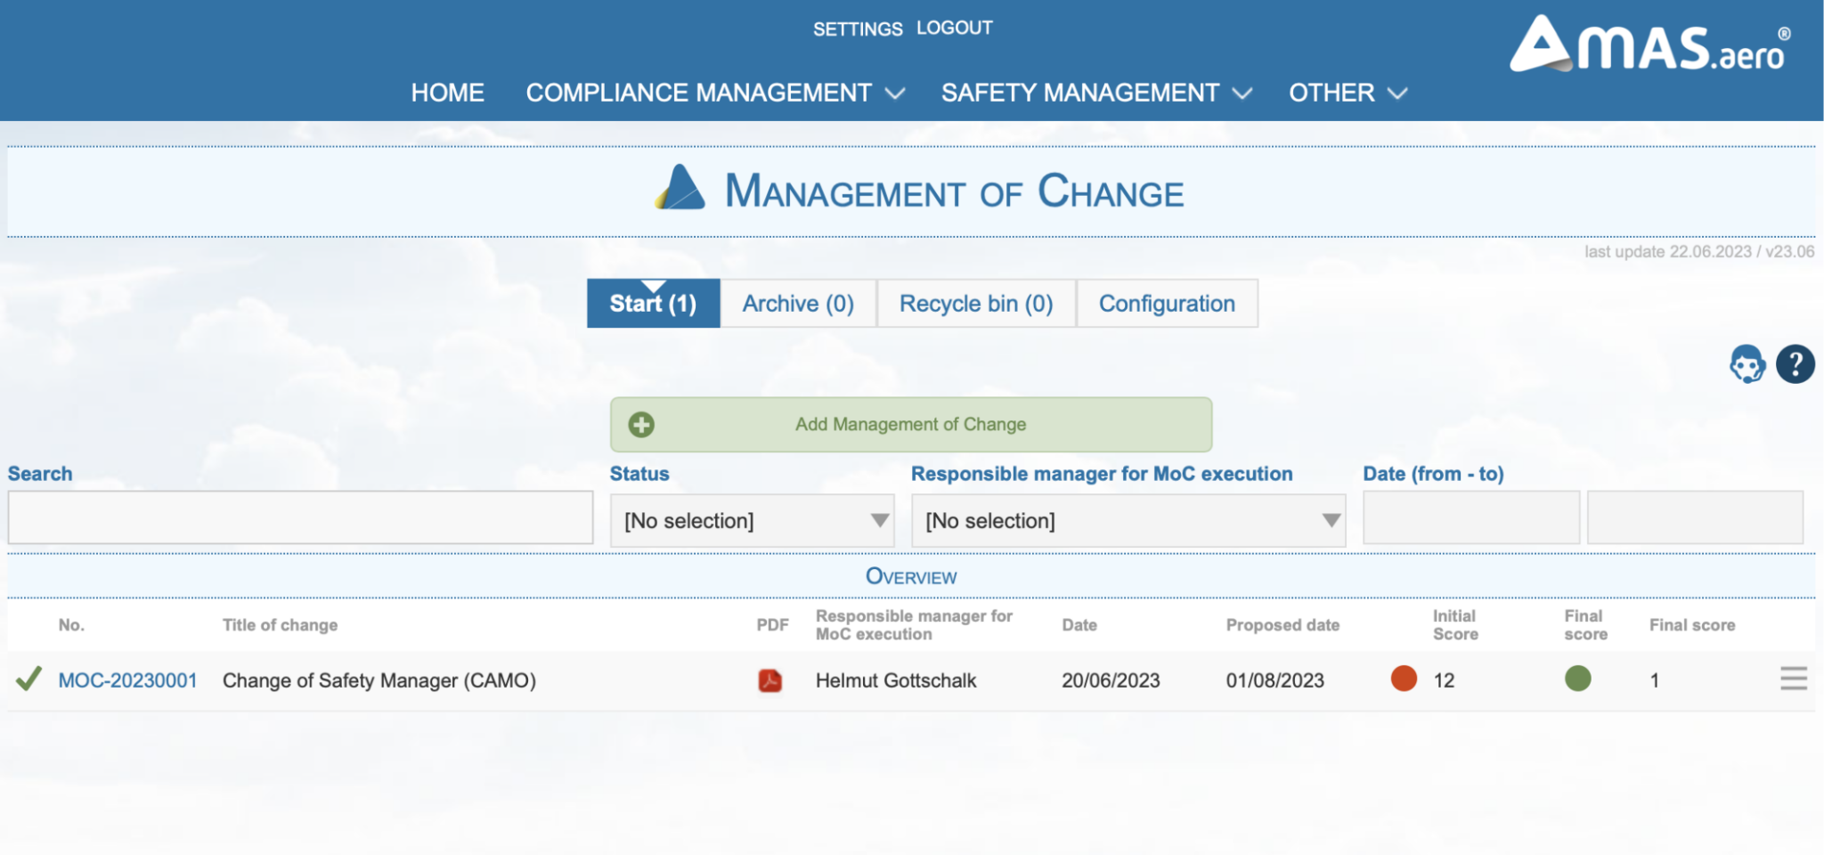Screen dimensions: 1824x855
Task: Expand the COMPLIANCE MANAGEMENT menu
Action: [699, 93]
